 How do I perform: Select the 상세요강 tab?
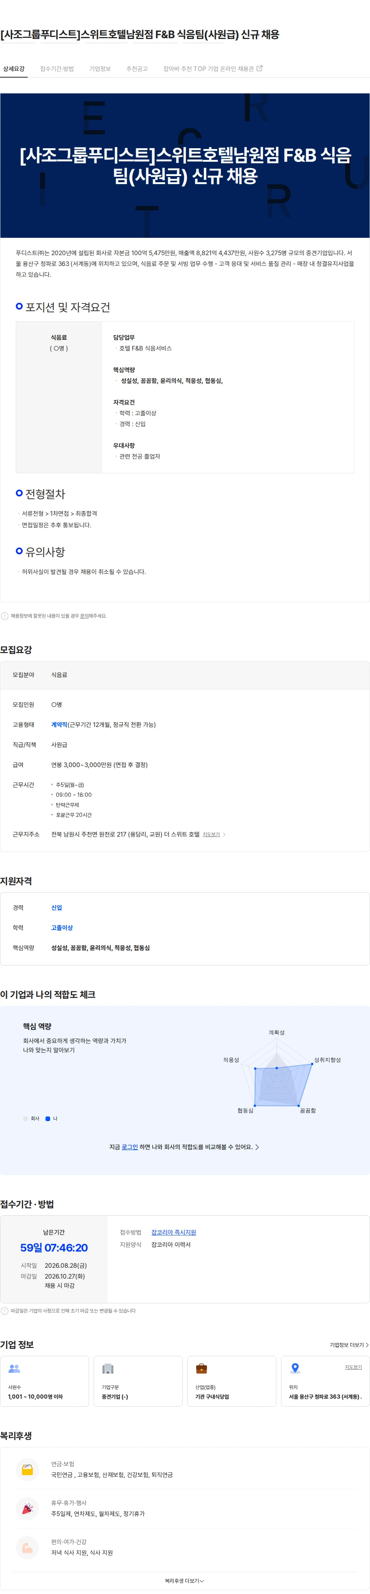[x=13, y=69]
